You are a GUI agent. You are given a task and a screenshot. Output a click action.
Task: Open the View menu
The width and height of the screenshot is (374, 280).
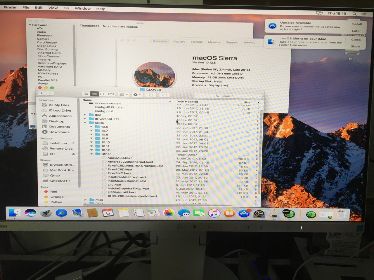(53, 8)
